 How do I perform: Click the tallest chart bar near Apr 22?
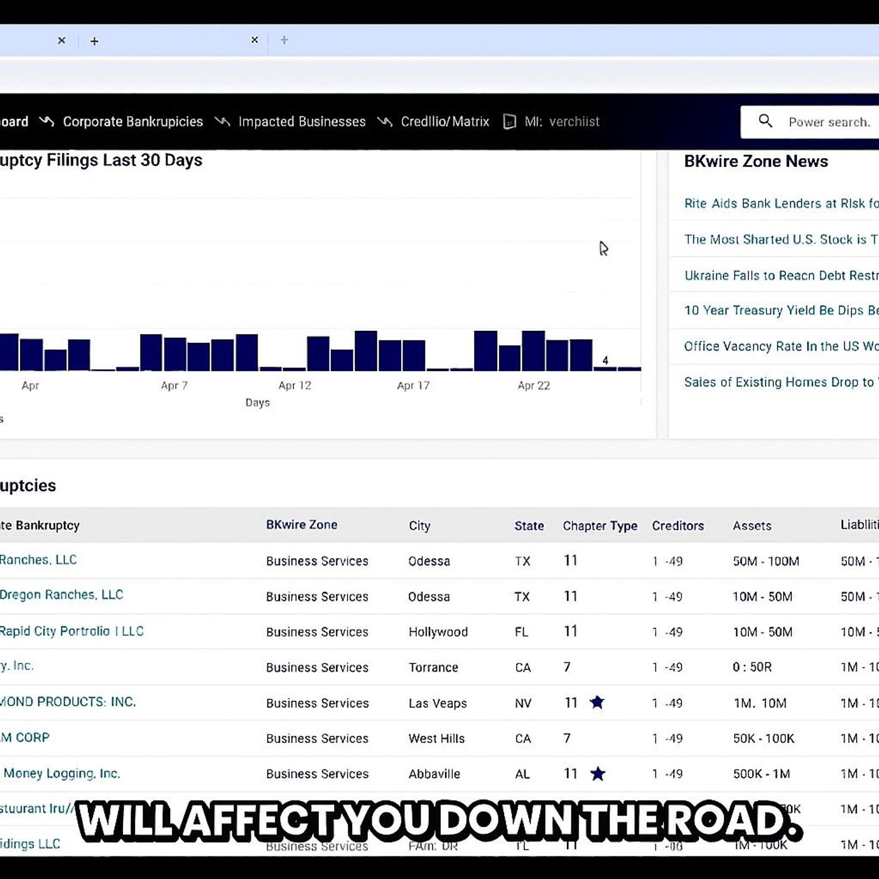coord(533,351)
